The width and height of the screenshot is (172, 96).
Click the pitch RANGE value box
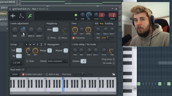(x=102, y=15)
